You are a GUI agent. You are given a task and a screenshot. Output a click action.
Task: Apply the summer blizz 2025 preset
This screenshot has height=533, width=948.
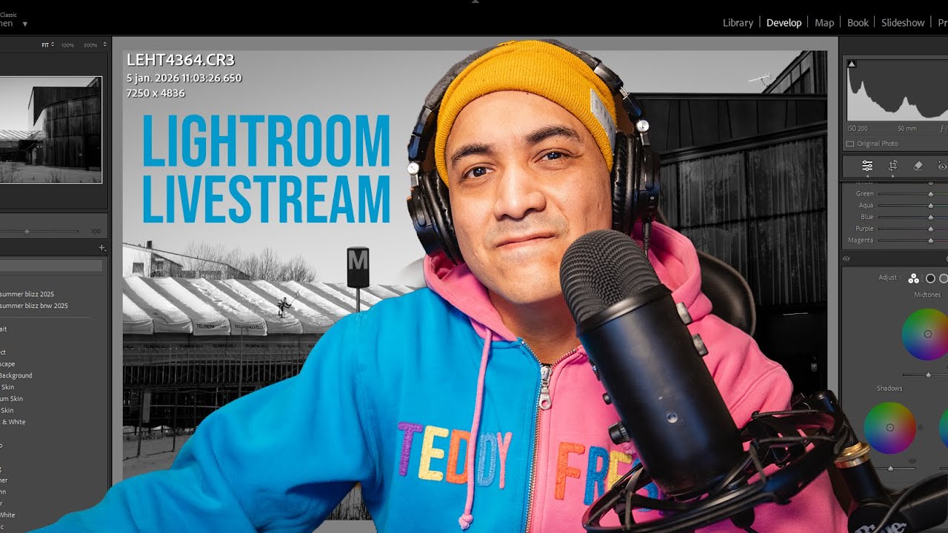point(27,294)
